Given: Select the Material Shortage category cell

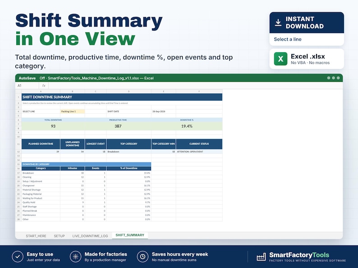Looking at the screenshot, I should pos(41,190).
